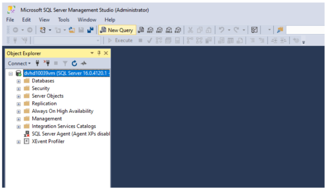This screenshot has height=192, width=330.
Task: Click the Undo arrow icon
Action: [221, 30]
